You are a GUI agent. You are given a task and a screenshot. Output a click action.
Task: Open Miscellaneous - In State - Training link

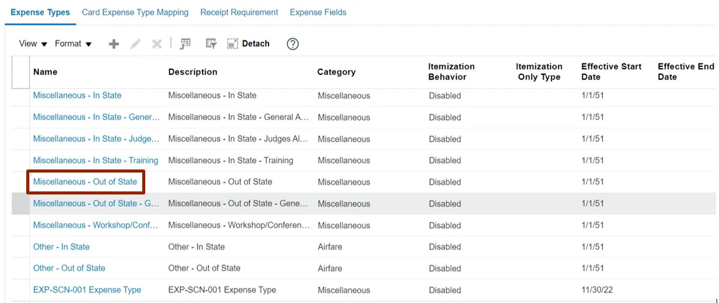(x=96, y=160)
